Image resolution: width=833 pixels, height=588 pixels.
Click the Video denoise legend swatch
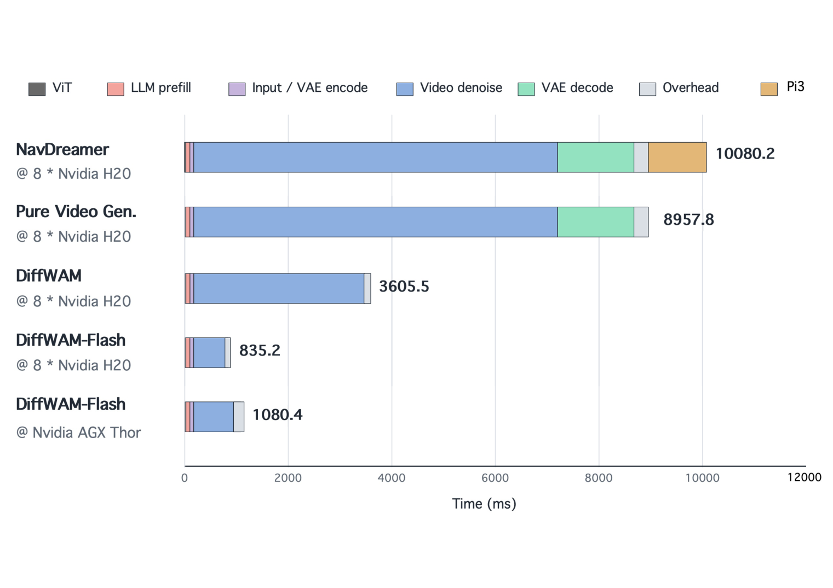tap(405, 89)
